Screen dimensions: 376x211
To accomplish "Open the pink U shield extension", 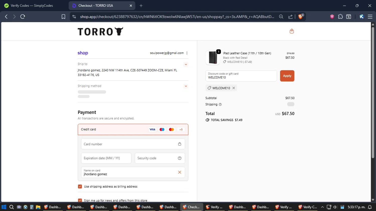I will point(332,17).
